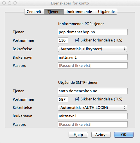Click the pop.domeneshop.no server field

(92, 32)
